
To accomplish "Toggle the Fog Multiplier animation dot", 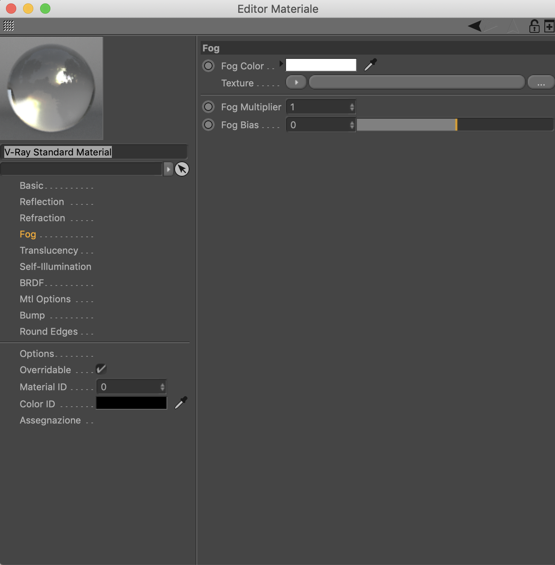I will 208,107.
